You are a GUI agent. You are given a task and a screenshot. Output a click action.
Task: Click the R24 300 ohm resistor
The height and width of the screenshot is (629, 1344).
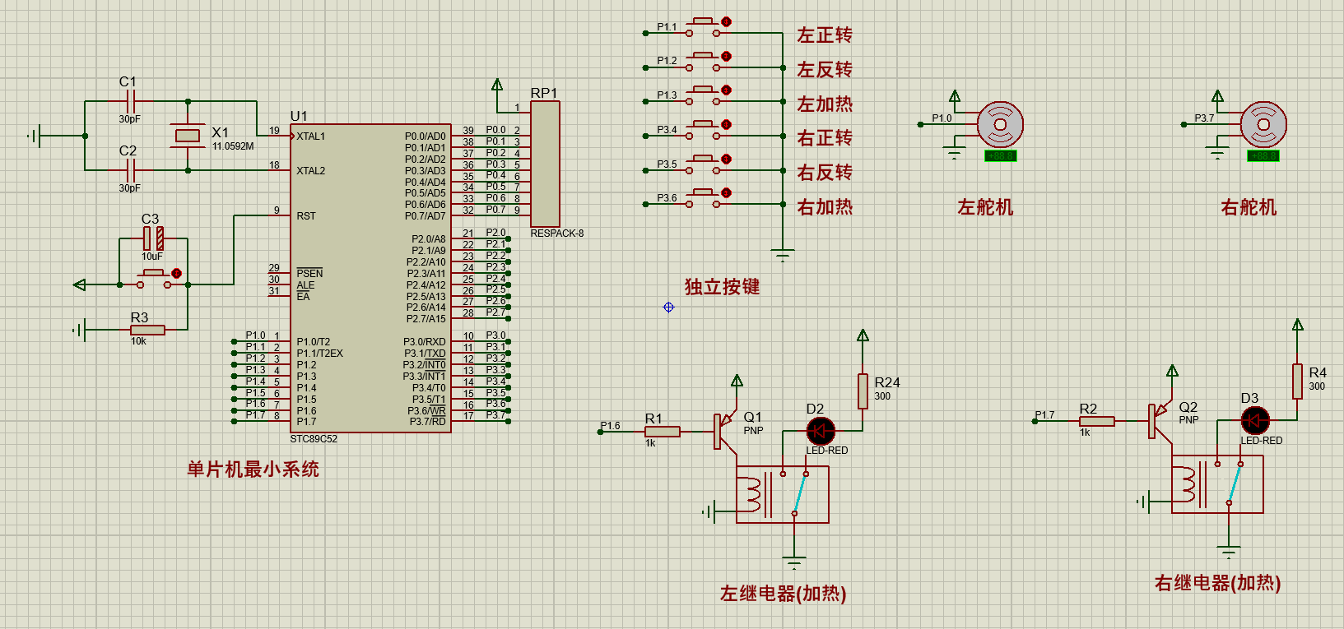(x=863, y=391)
